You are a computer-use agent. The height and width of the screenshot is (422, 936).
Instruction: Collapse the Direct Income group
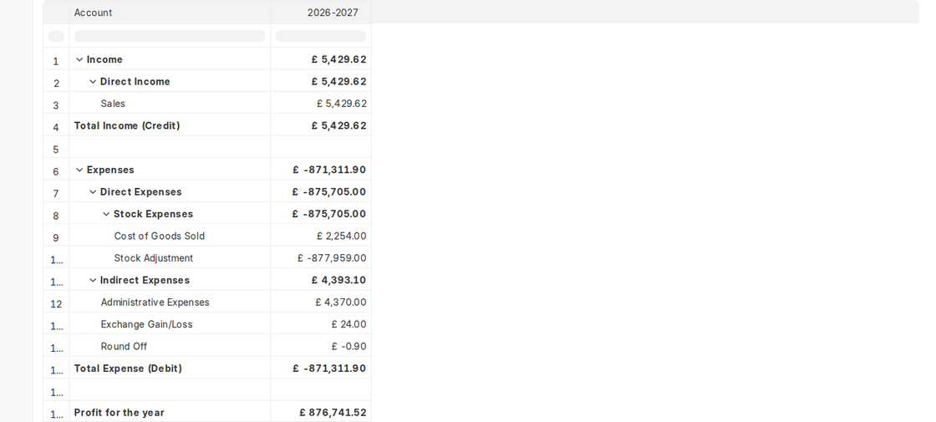click(x=93, y=82)
